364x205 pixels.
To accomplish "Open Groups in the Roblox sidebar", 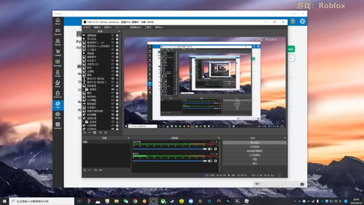I will point(58,115).
